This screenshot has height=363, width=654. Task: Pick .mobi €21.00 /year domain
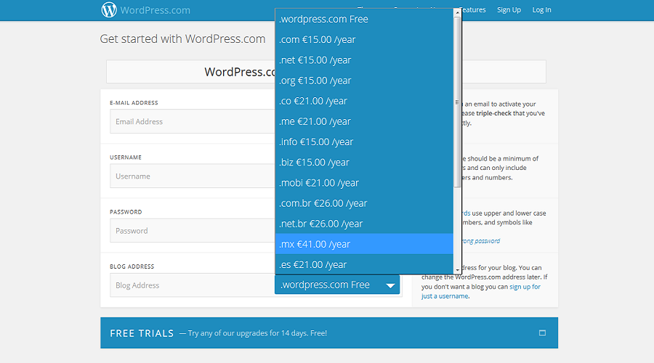364,182
